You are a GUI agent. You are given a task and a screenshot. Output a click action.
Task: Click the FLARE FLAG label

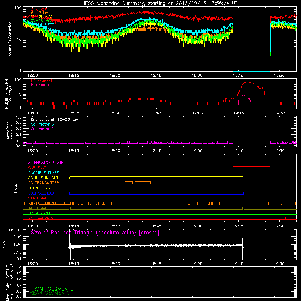[39, 188]
